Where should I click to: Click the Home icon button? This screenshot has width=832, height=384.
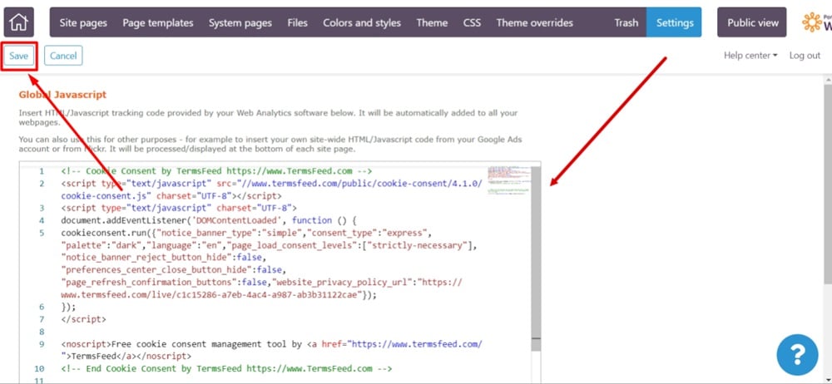tap(18, 22)
